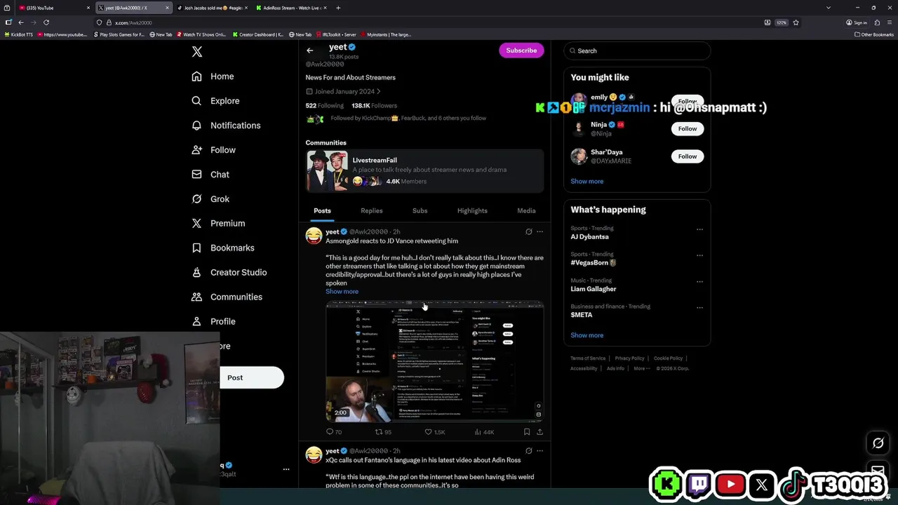
Task: Open more options for AJ Dybantsa trend
Action: pyautogui.click(x=699, y=229)
